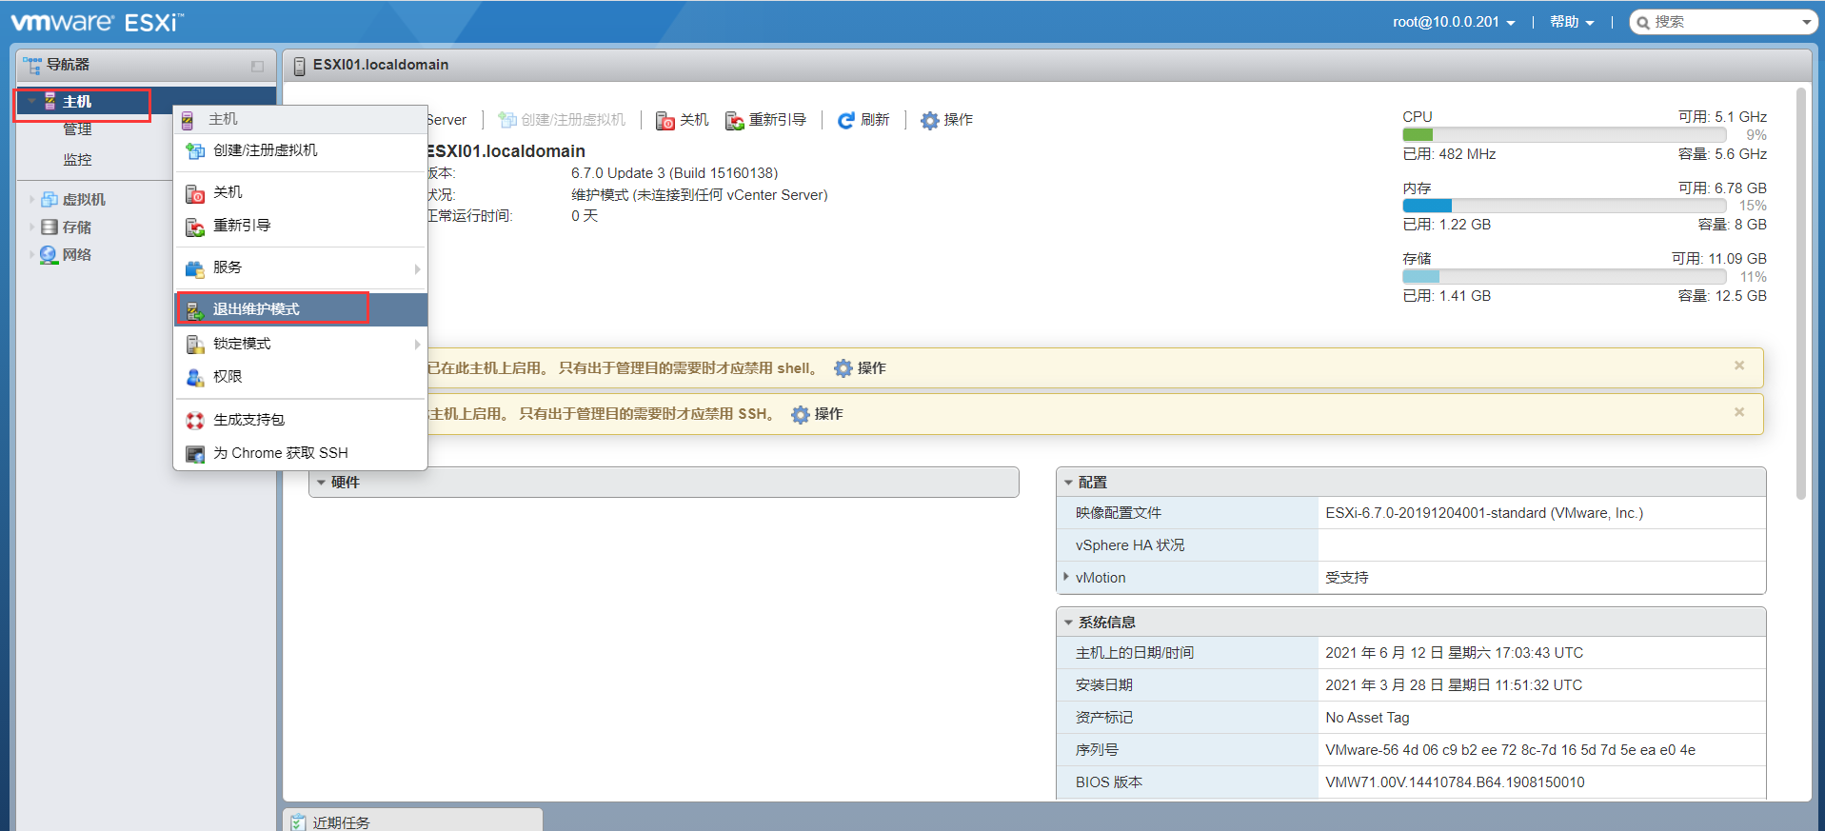Click the Storage (存储) usage bar

tap(1564, 276)
